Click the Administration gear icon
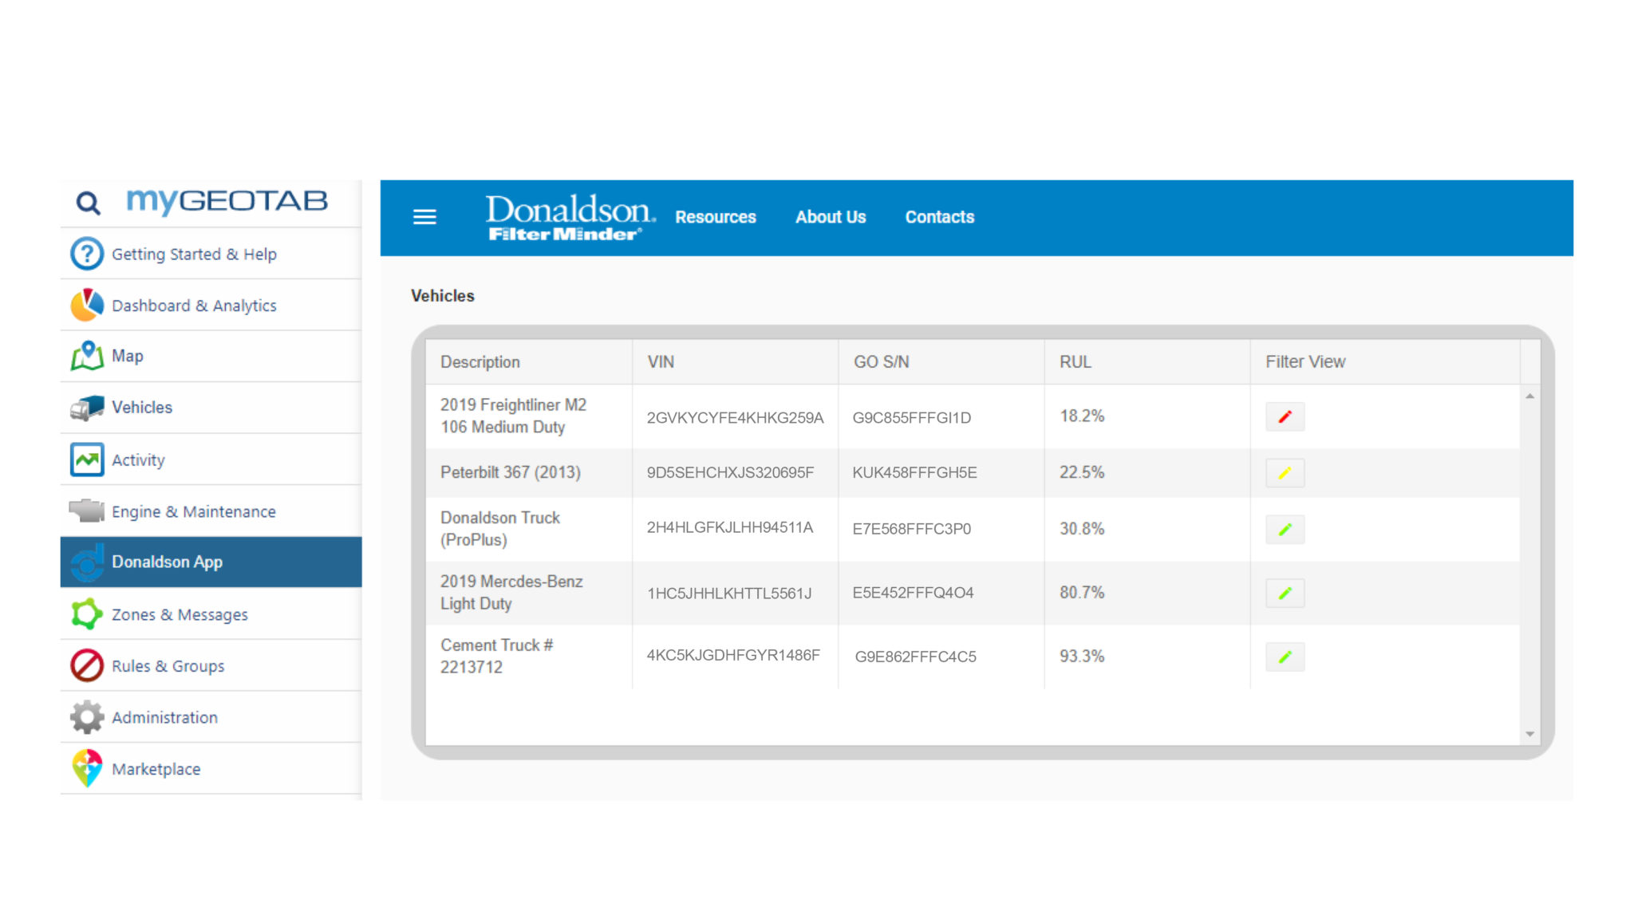Image resolution: width=1634 pixels, height=919 pixels. click(87, 717)
